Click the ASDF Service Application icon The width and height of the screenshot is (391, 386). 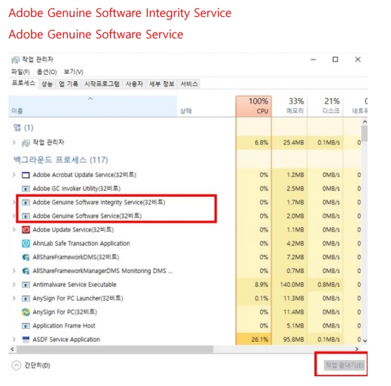pos(26,339)
